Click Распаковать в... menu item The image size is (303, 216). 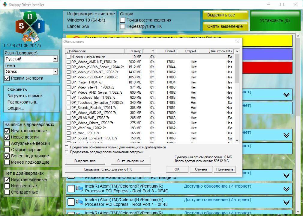(x=23, y=102)
